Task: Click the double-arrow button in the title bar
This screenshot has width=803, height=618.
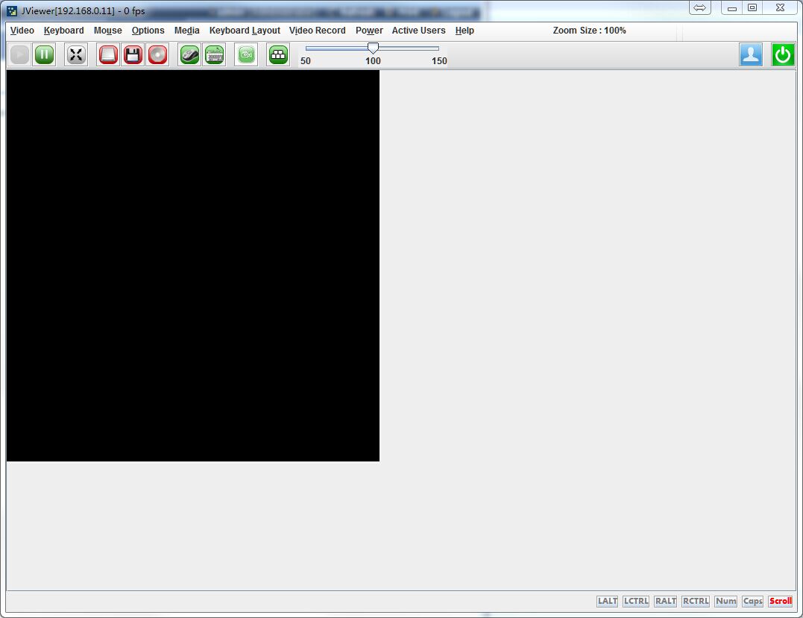Action: pyautogui.click(x=699, y=7)
